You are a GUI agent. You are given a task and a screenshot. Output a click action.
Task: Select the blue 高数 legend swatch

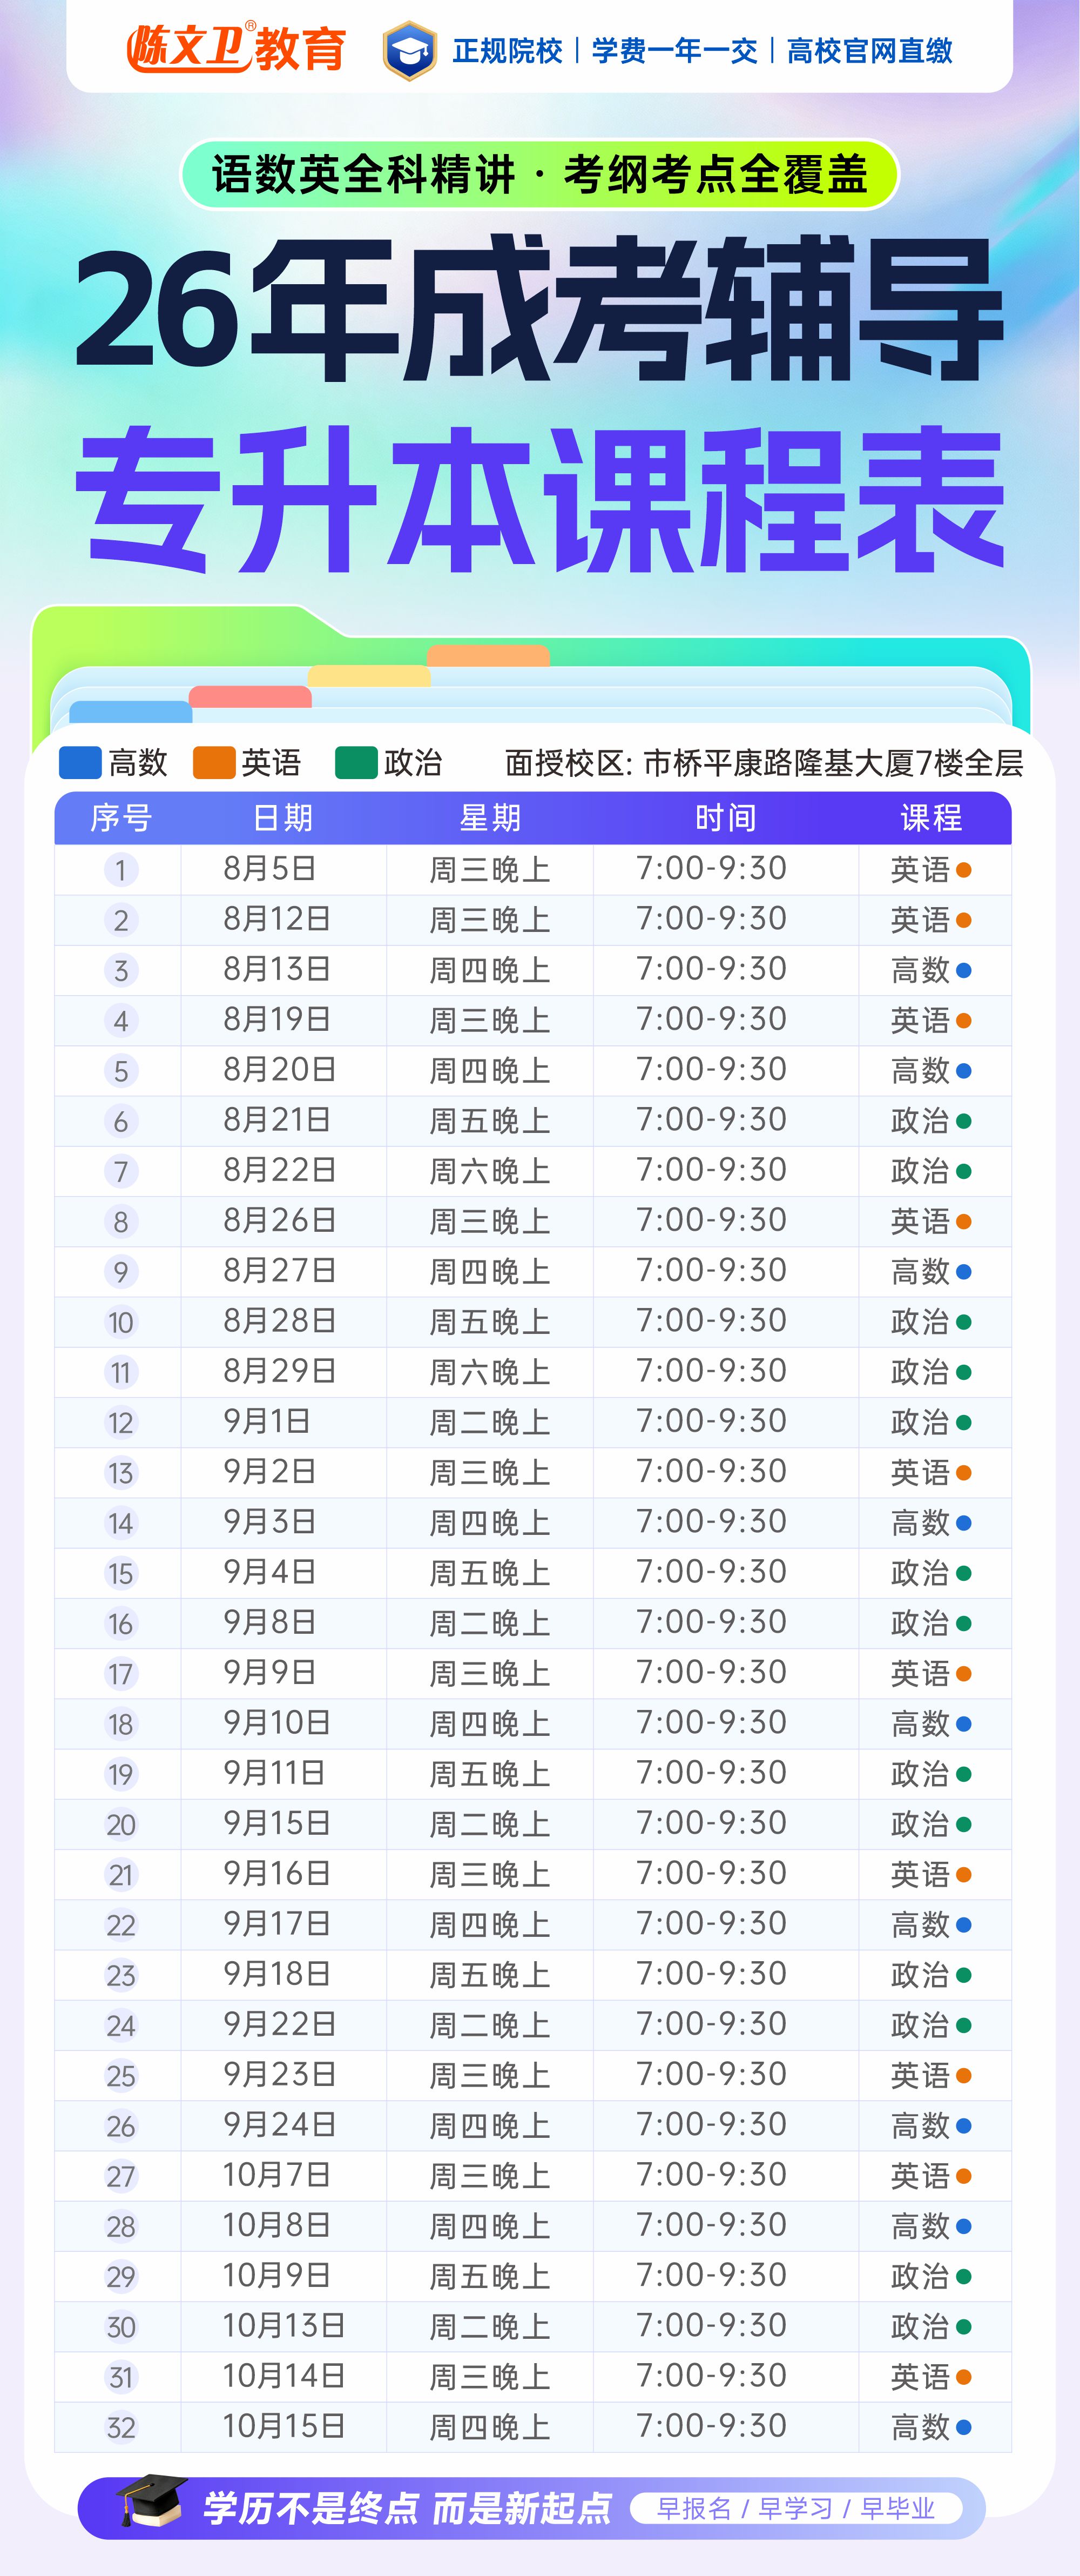(80, 762)
